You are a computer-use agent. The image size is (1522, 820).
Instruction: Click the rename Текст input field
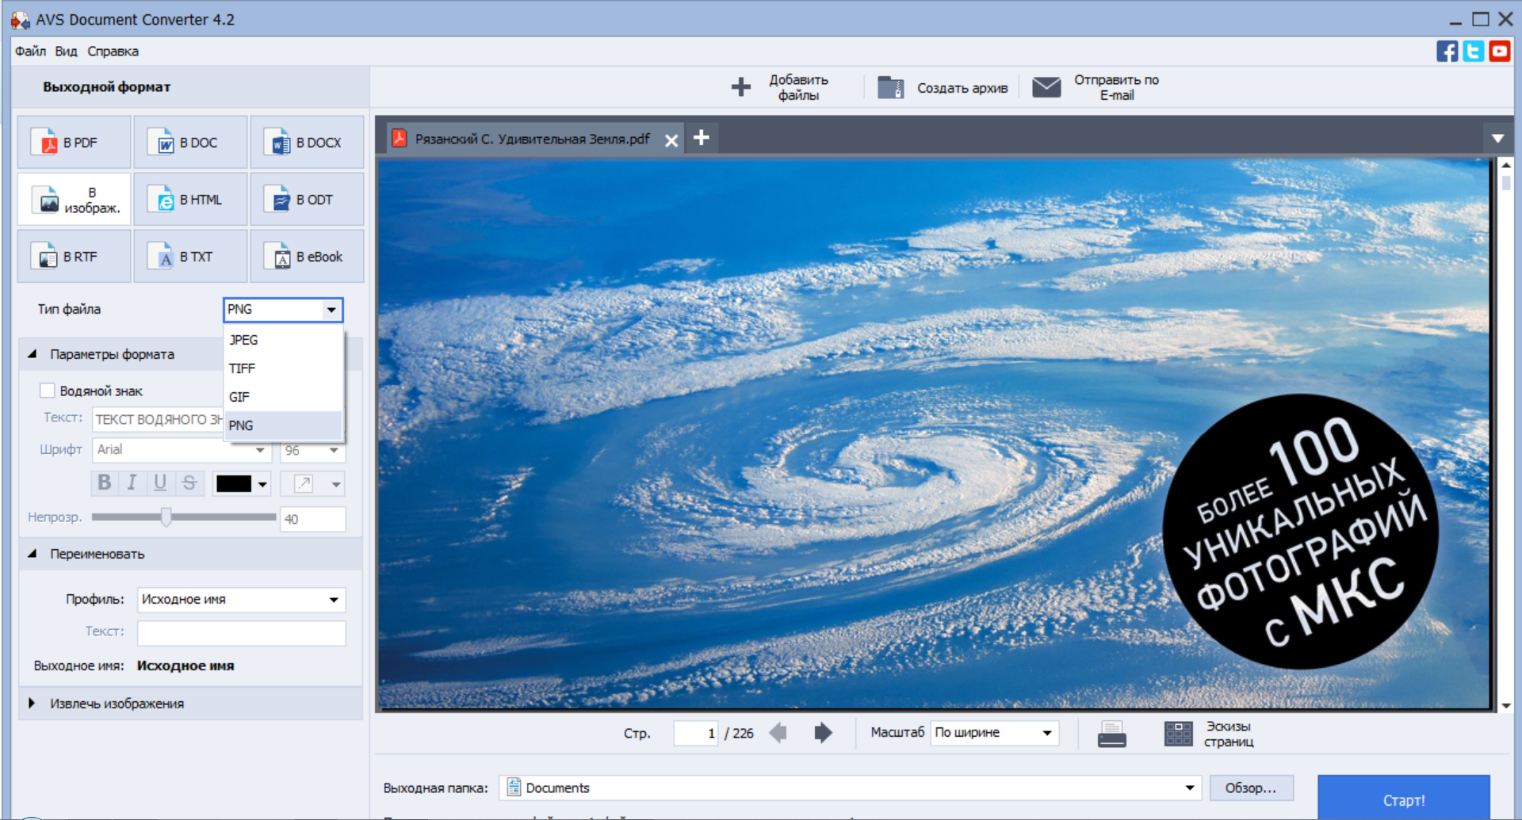click(x=241, y=632)
